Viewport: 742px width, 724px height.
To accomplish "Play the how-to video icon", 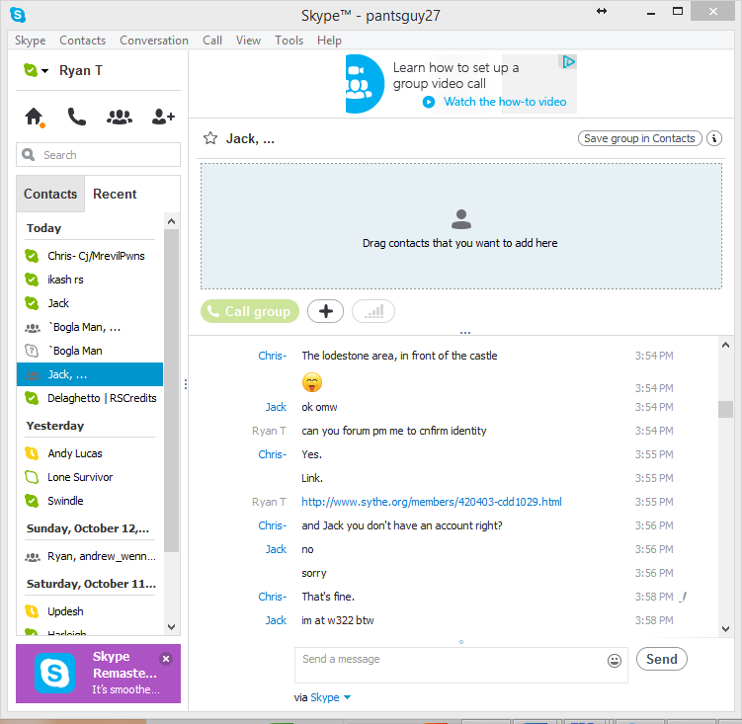I will click(x=429, y=102).
